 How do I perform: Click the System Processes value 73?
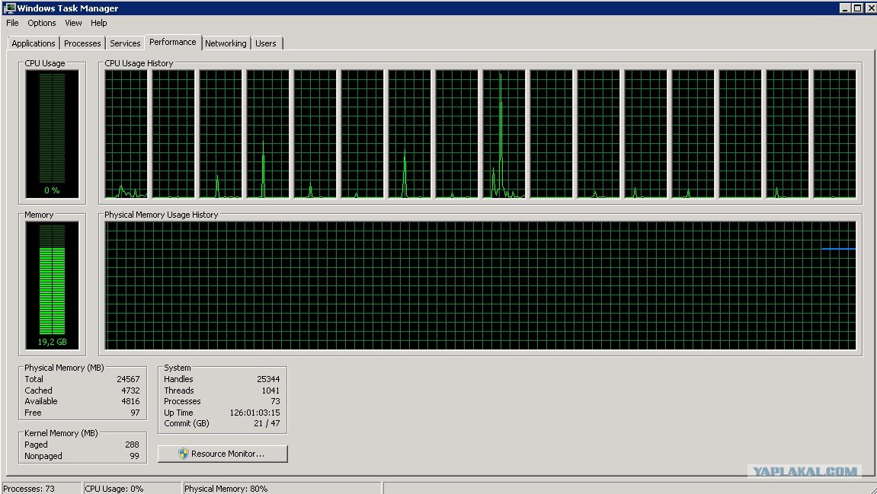274,401
